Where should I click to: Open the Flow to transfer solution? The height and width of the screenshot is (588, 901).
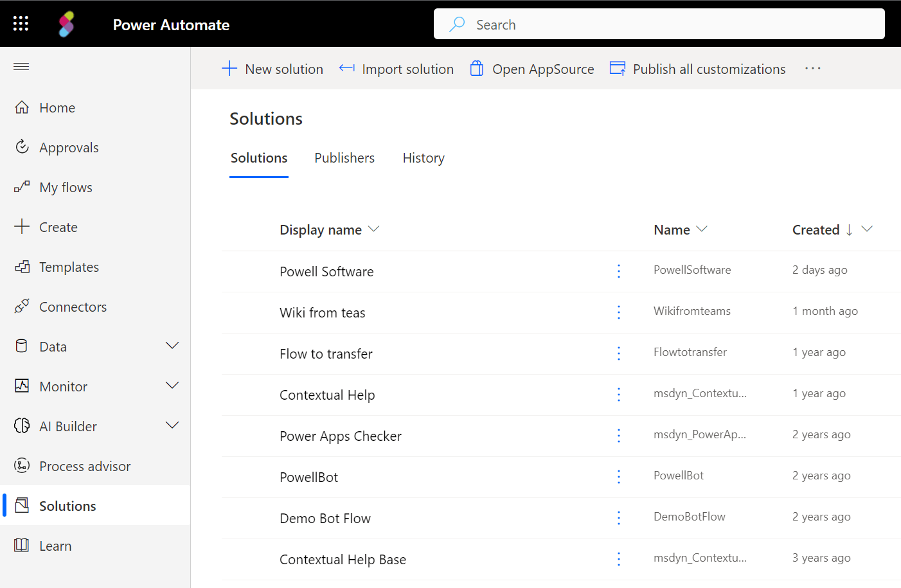point(326,353)
